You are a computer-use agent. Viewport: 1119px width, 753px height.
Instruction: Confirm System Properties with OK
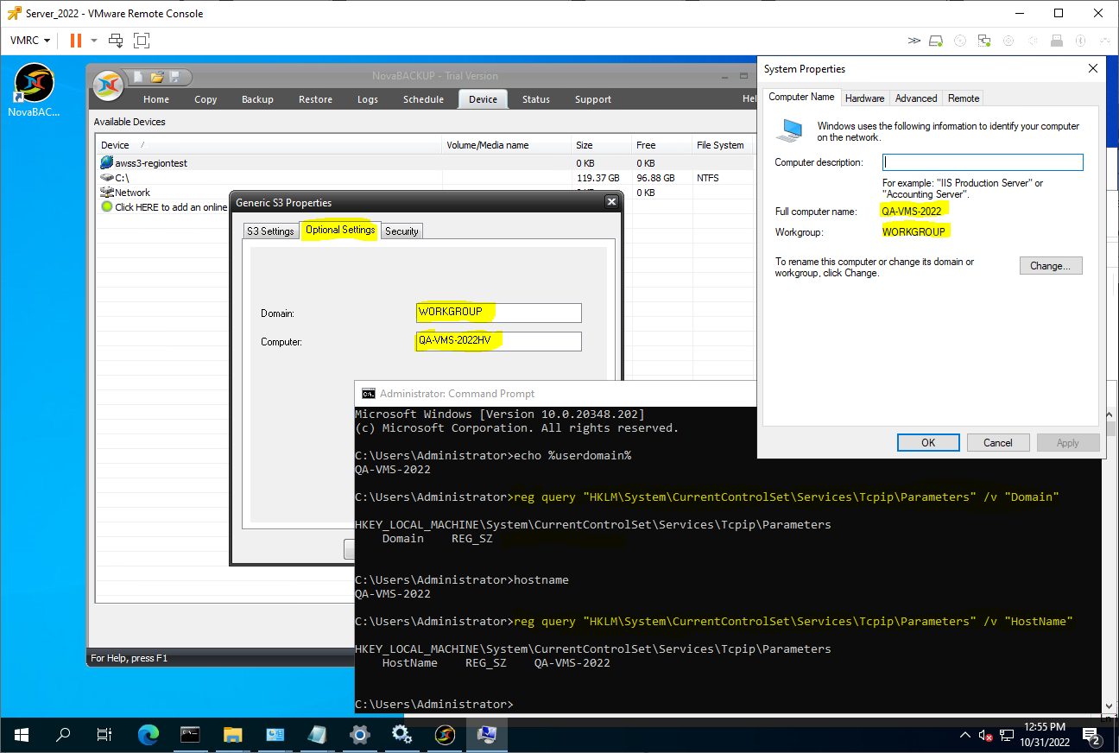point(928,443)
